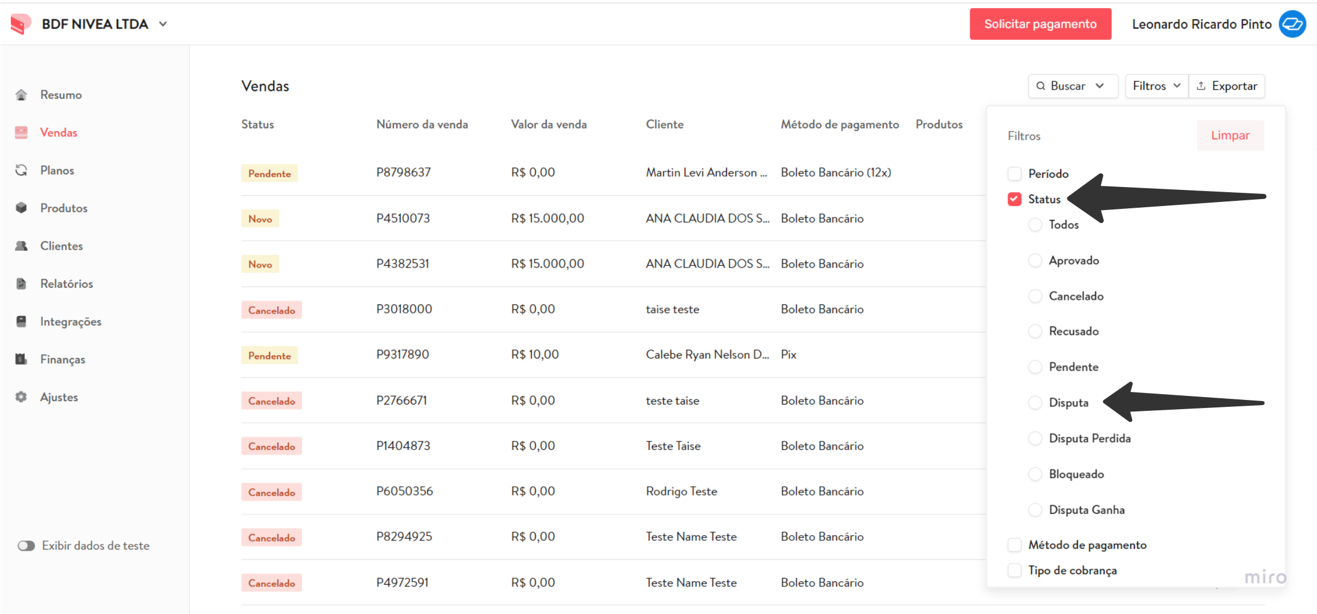
Task: Clear filters with Limpar button
Action: (1231, 136)
